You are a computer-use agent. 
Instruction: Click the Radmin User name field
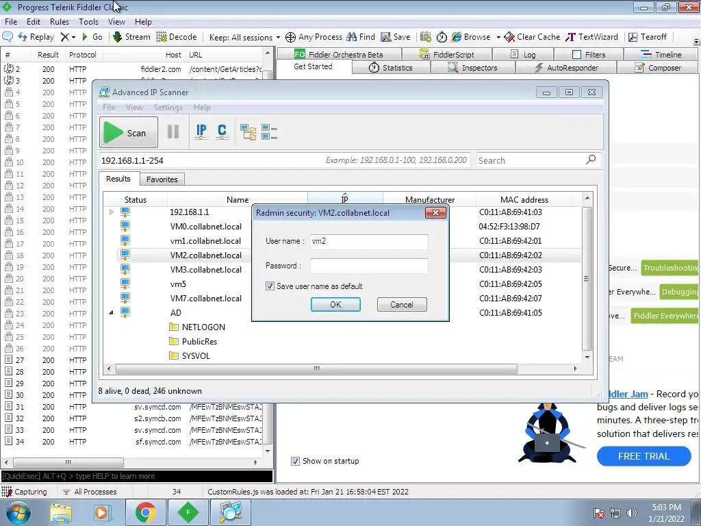point(369,241)
